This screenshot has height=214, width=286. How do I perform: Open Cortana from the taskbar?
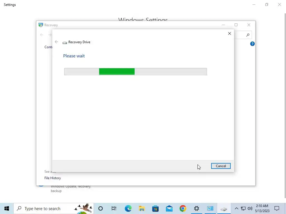101,208
